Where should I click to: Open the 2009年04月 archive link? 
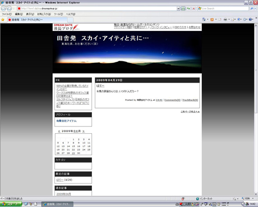(x=63, y=194)
